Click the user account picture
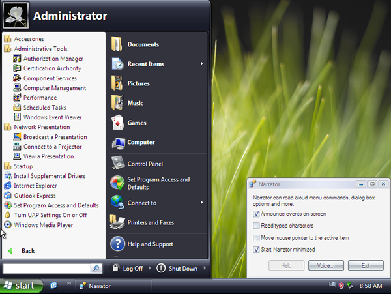This screenshot has height=294, width=391. coord(16,15)
